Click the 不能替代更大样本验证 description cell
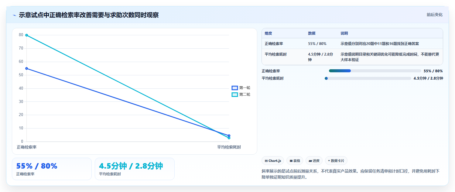The height and width of the screenshot is (192, 455). click(390, 57)
